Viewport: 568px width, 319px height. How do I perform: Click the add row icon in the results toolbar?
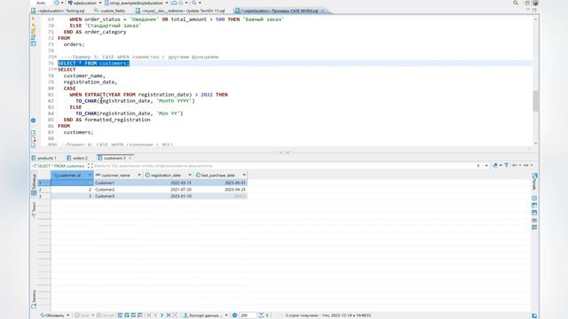[x=127, y=315]
